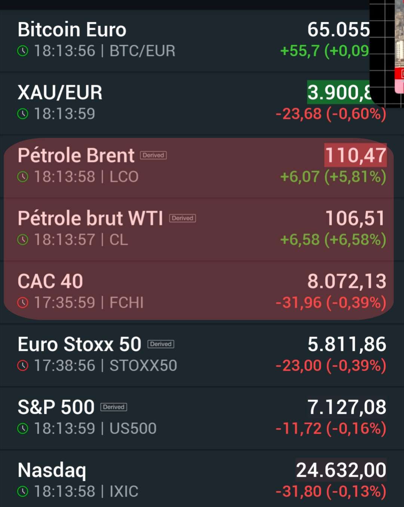The image size is (404, 507).
Task: Tap the green highlighted XAU/EUR price
Action: 339,92
